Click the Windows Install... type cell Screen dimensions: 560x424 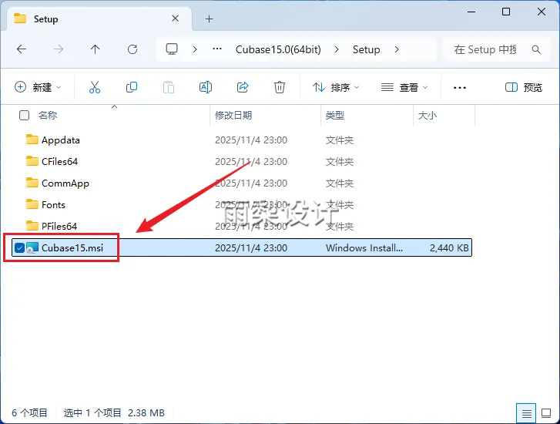[x=364, y=247]
